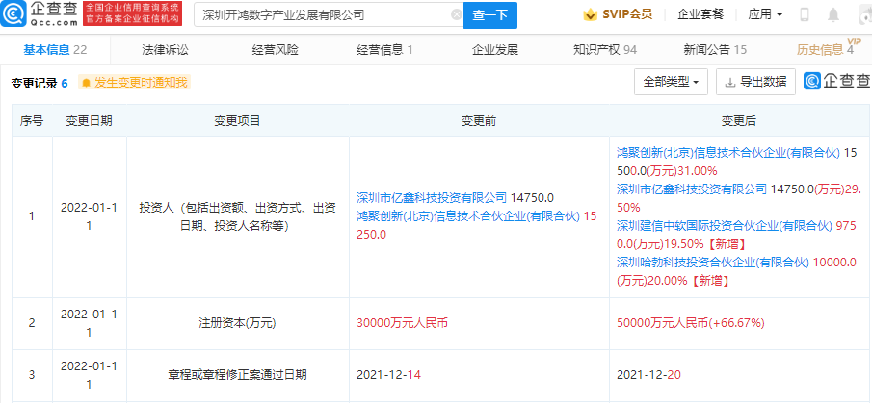Viewport: 872px width, 403px height.
Task: Open the 知识产权 94 tab
Action: [x=603, y=49]
